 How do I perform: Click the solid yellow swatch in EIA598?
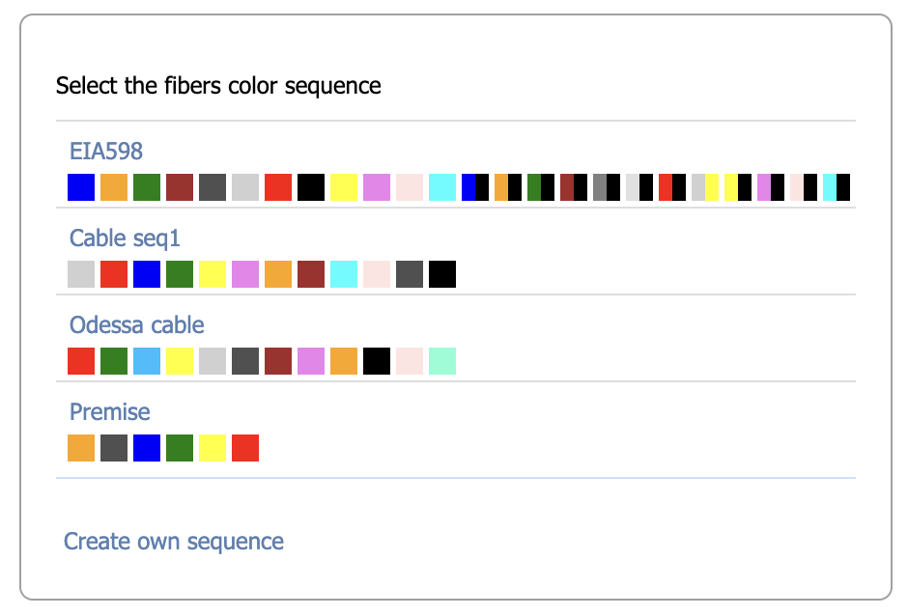[344, 187]
